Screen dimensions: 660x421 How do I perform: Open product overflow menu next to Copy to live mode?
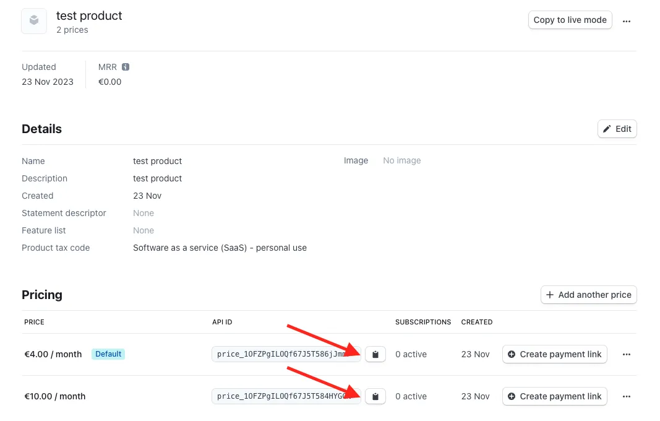click(x=627, y=20)
